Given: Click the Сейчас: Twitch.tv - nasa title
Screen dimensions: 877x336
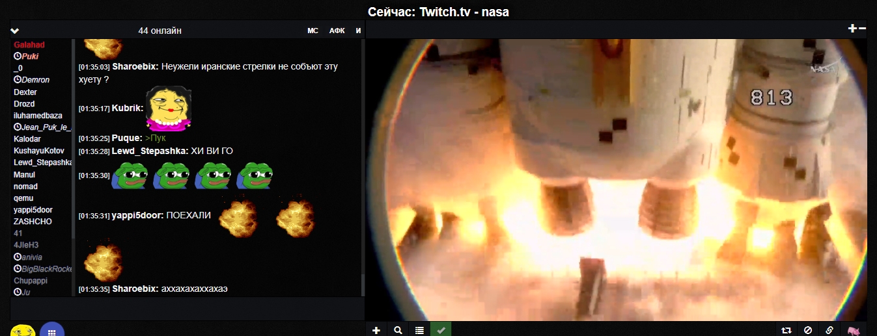Looking at the screenshot, I should 438,12.
